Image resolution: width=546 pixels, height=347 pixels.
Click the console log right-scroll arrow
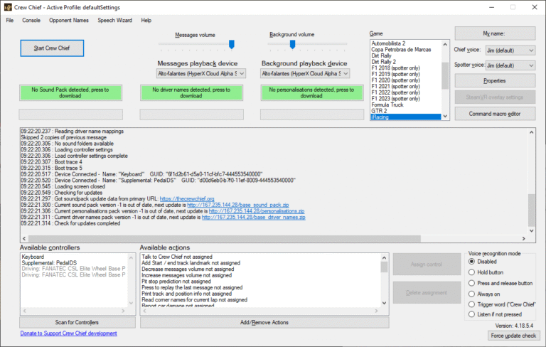click(523, 238)
